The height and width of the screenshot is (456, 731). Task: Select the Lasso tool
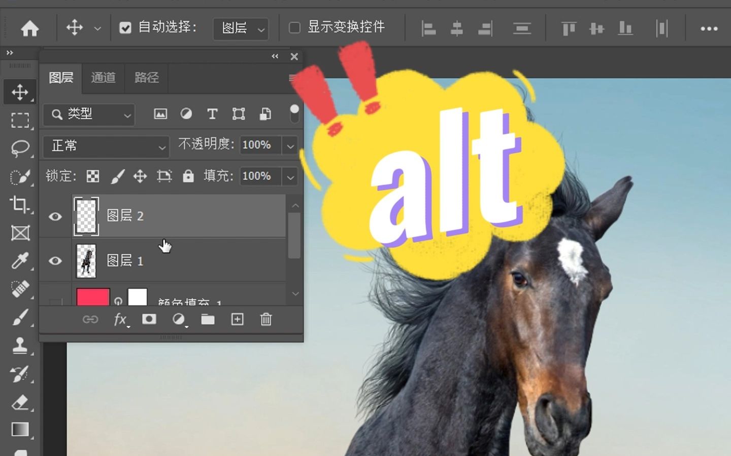[x=20, y=147]
